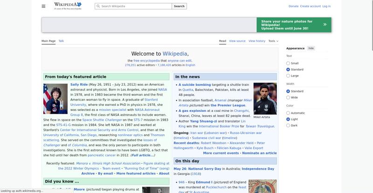
Task: Open the View source tab
Action: 237,41
